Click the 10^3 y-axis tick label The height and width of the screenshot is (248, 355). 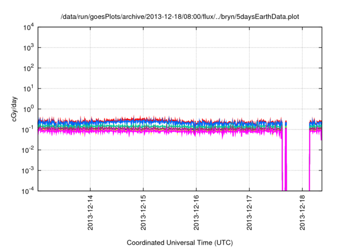tap(28, 48)
